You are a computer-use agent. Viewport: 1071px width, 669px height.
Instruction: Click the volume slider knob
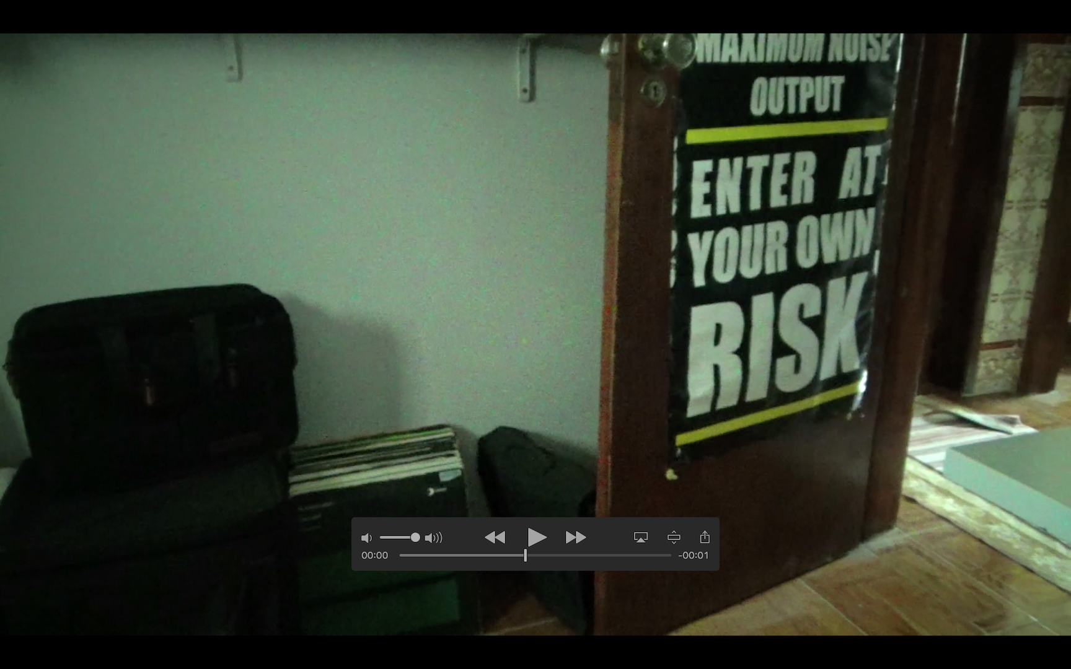tap(415, 538)
